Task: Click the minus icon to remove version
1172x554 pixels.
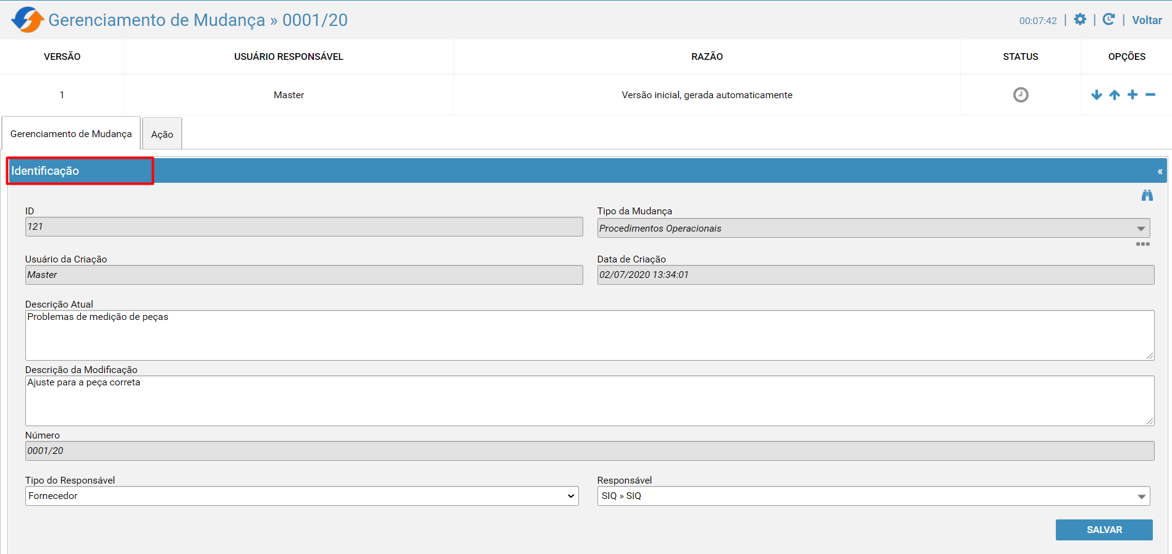Action: point(1150,94)
